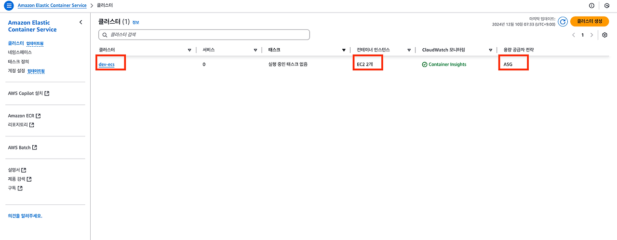The image size is (617, 240).
Task: Click the Container Insights link
Action: pos(447,64)
